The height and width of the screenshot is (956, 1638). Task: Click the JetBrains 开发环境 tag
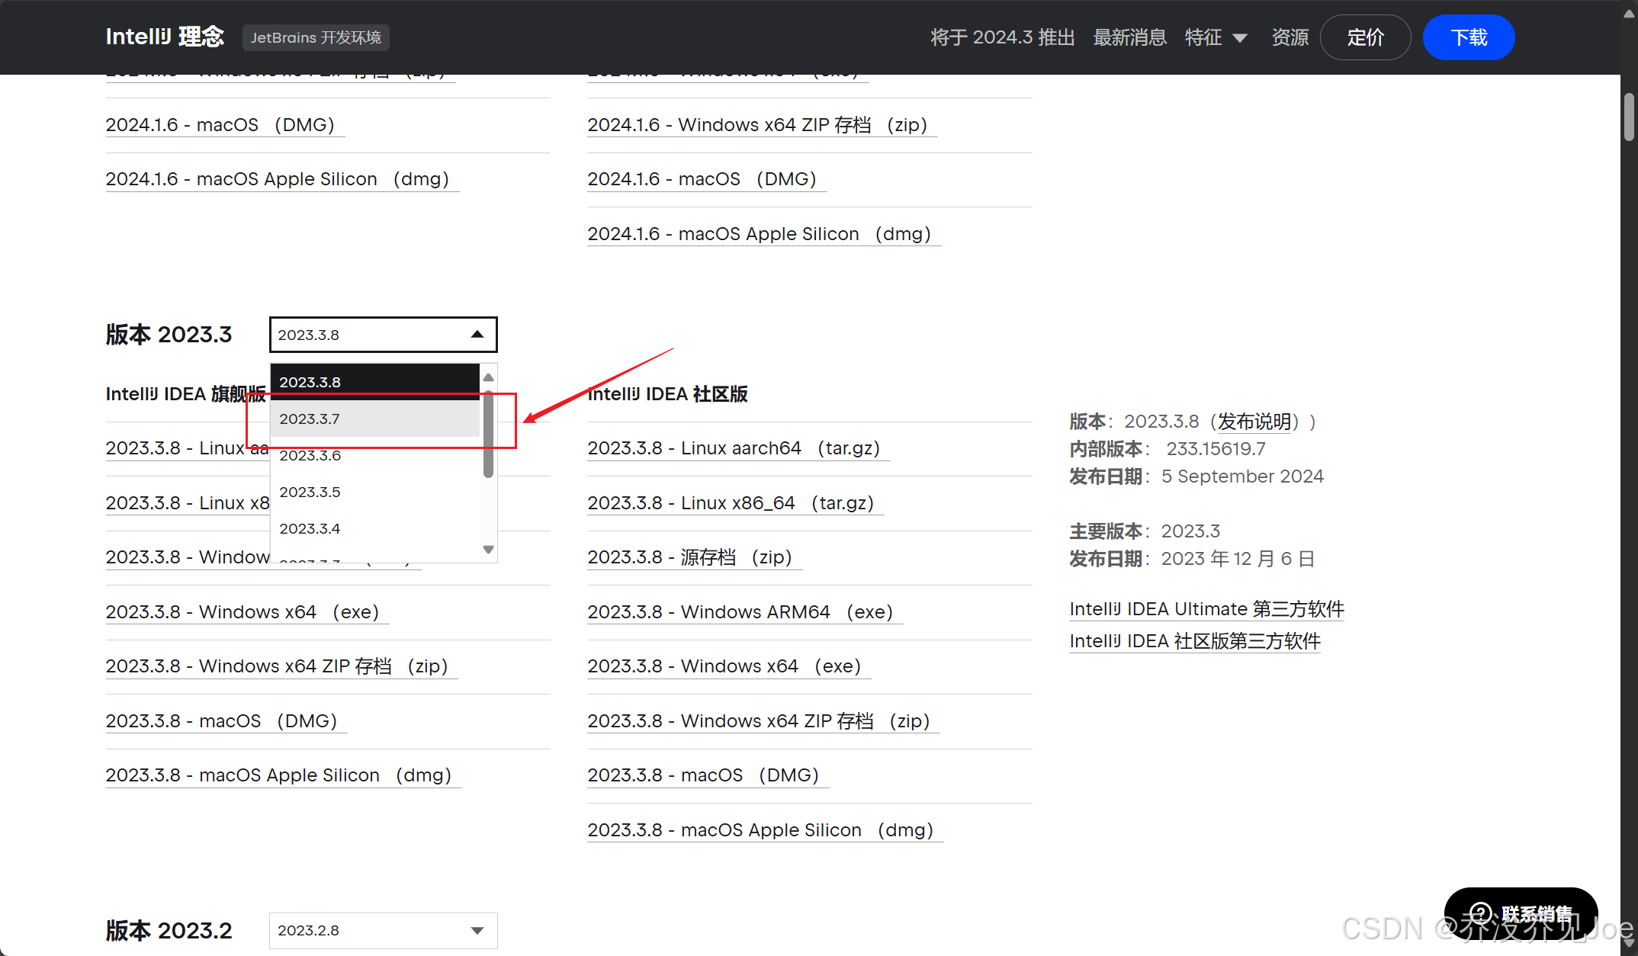pyautogui.click(x=316, y=37)
